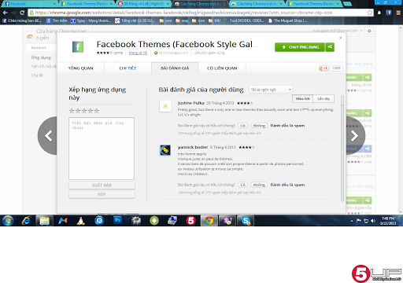Open the Photoshop icon in the taskbar

click(x=117, y=221)
